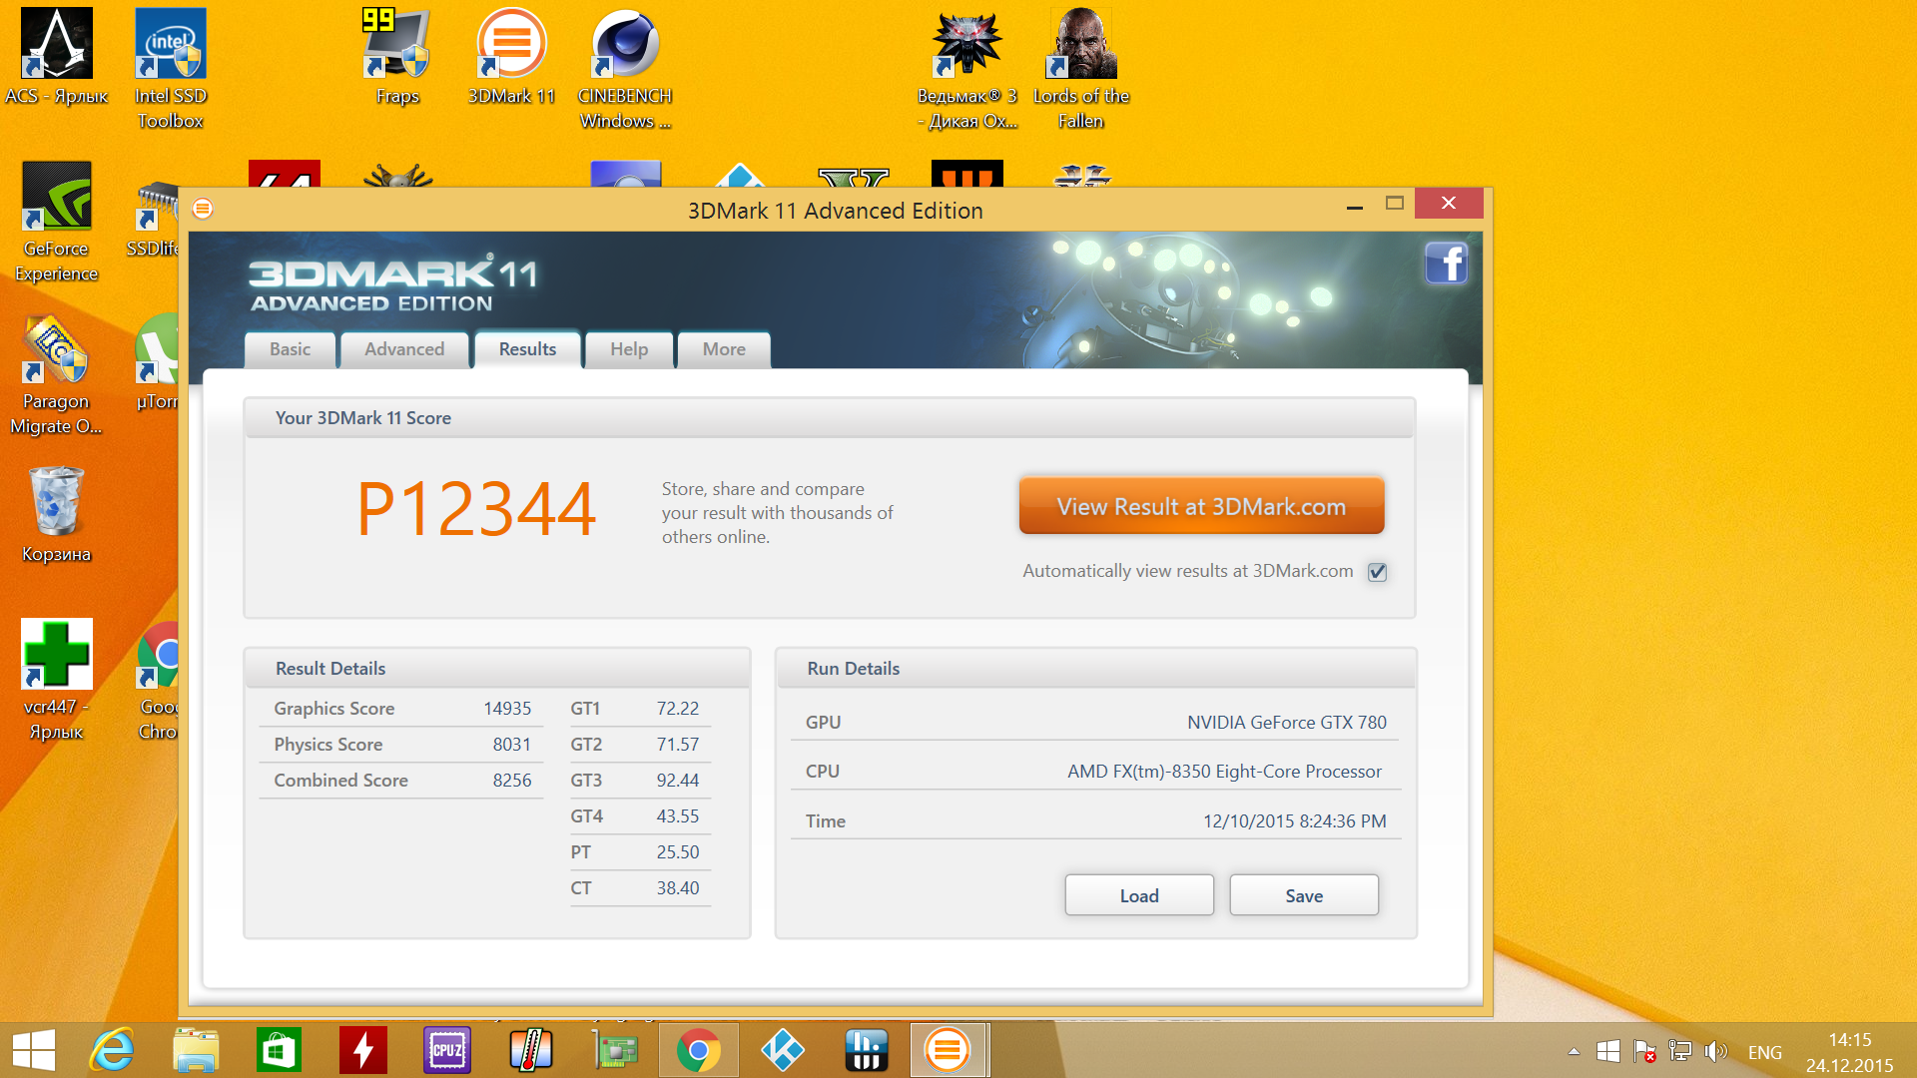1917x1078 pixels.
Task: Switch to the Advanced tab
Action: (404, 349)
